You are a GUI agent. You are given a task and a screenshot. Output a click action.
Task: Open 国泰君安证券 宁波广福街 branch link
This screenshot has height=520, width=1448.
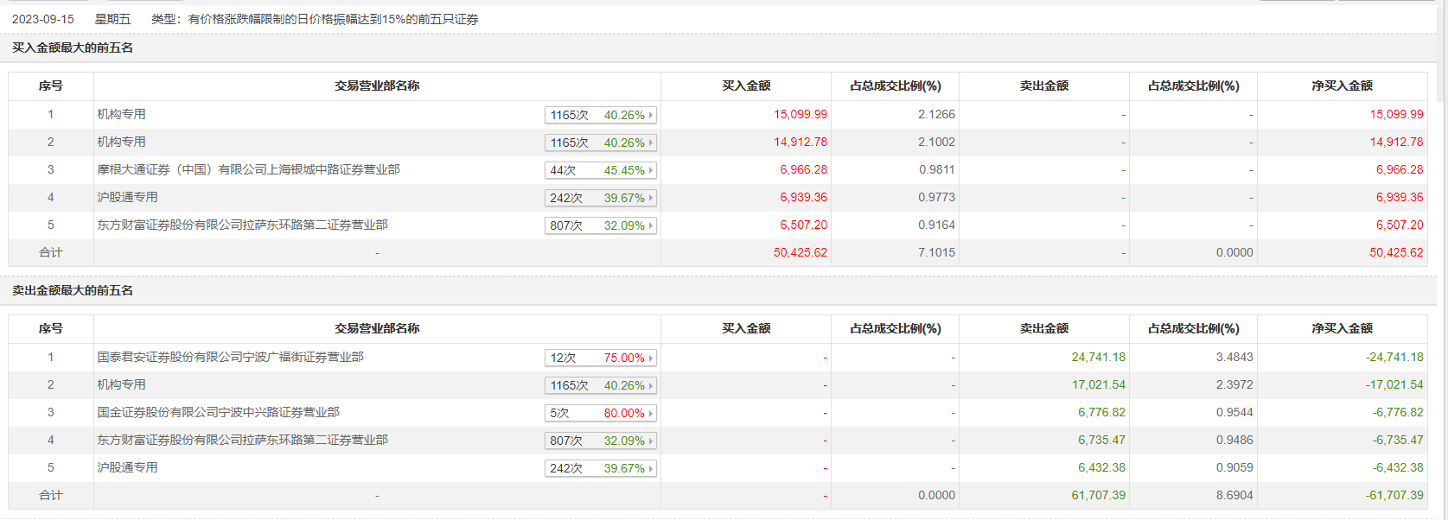230,357
